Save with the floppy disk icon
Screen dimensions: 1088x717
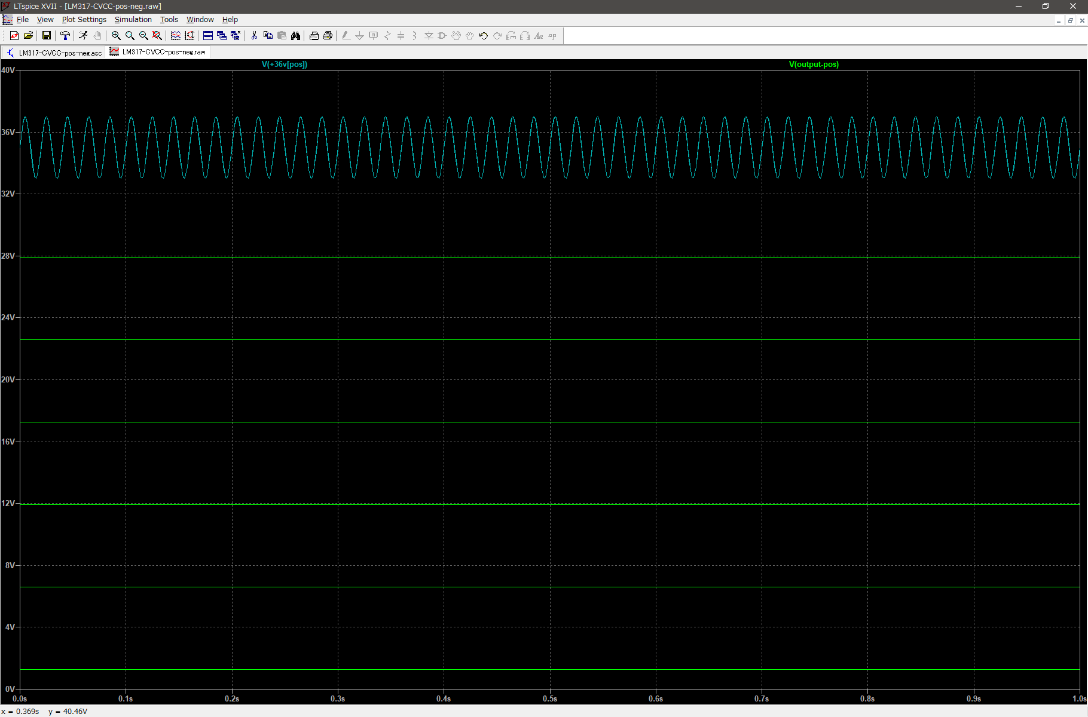pos(46,36)
